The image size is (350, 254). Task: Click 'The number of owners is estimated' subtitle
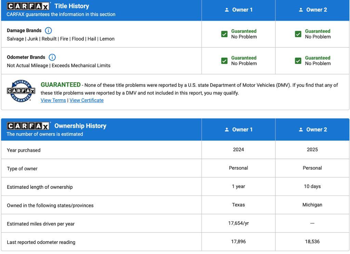coord(45,134)
